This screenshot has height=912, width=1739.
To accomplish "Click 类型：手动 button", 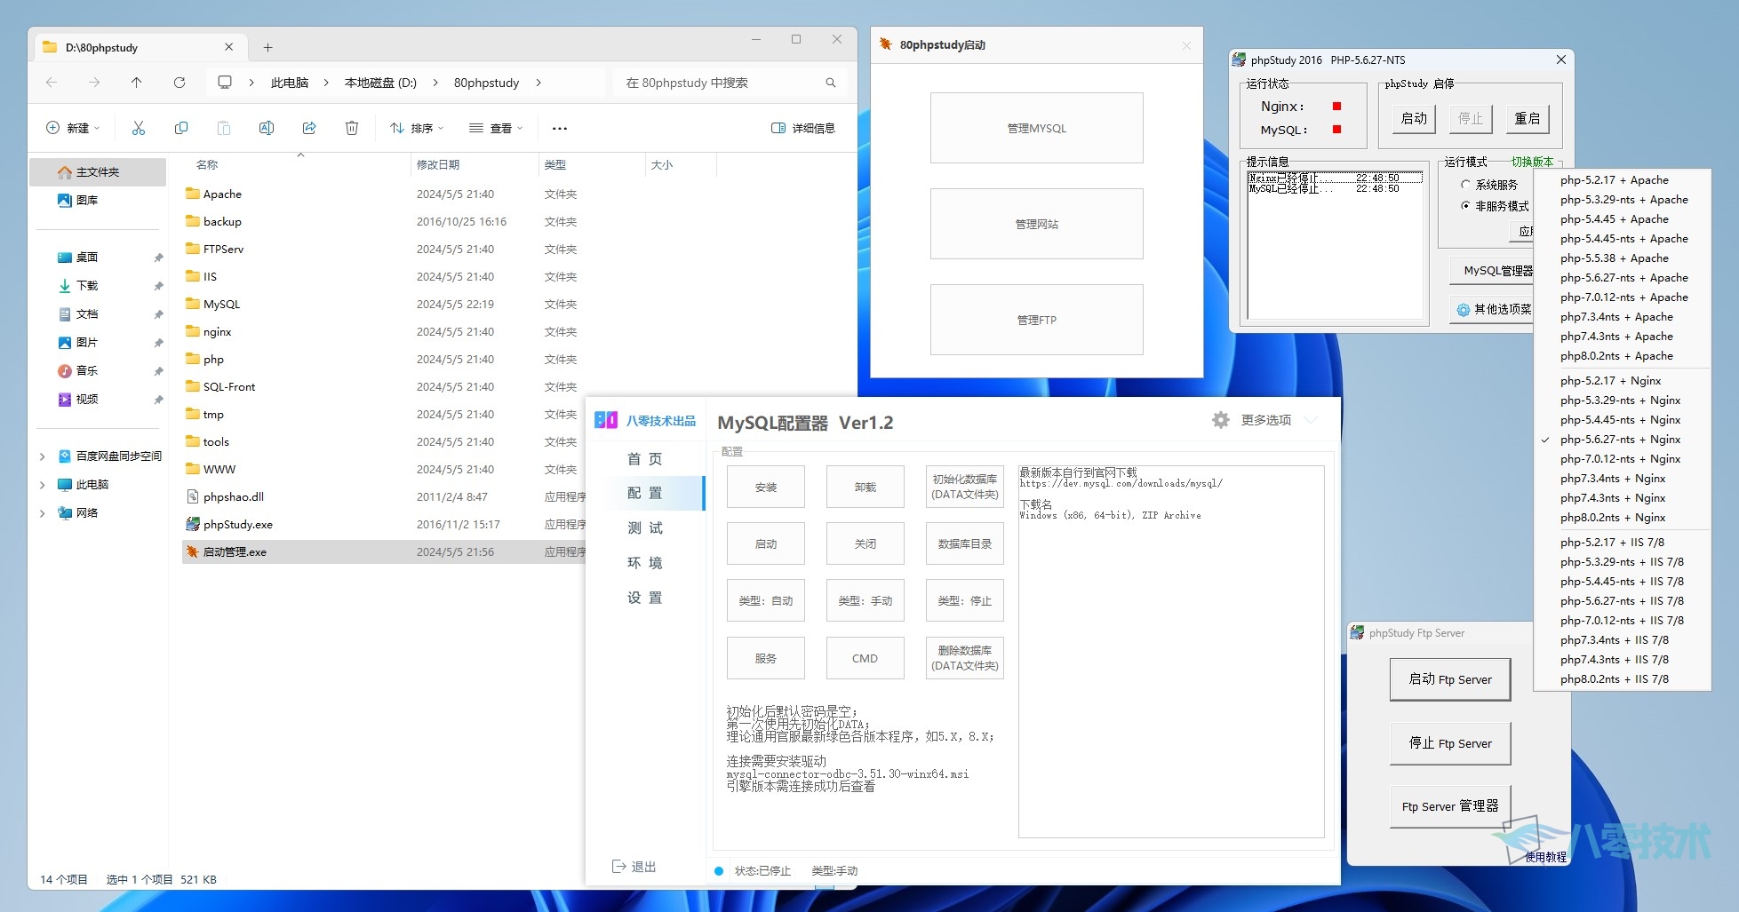I will [866, 601].
